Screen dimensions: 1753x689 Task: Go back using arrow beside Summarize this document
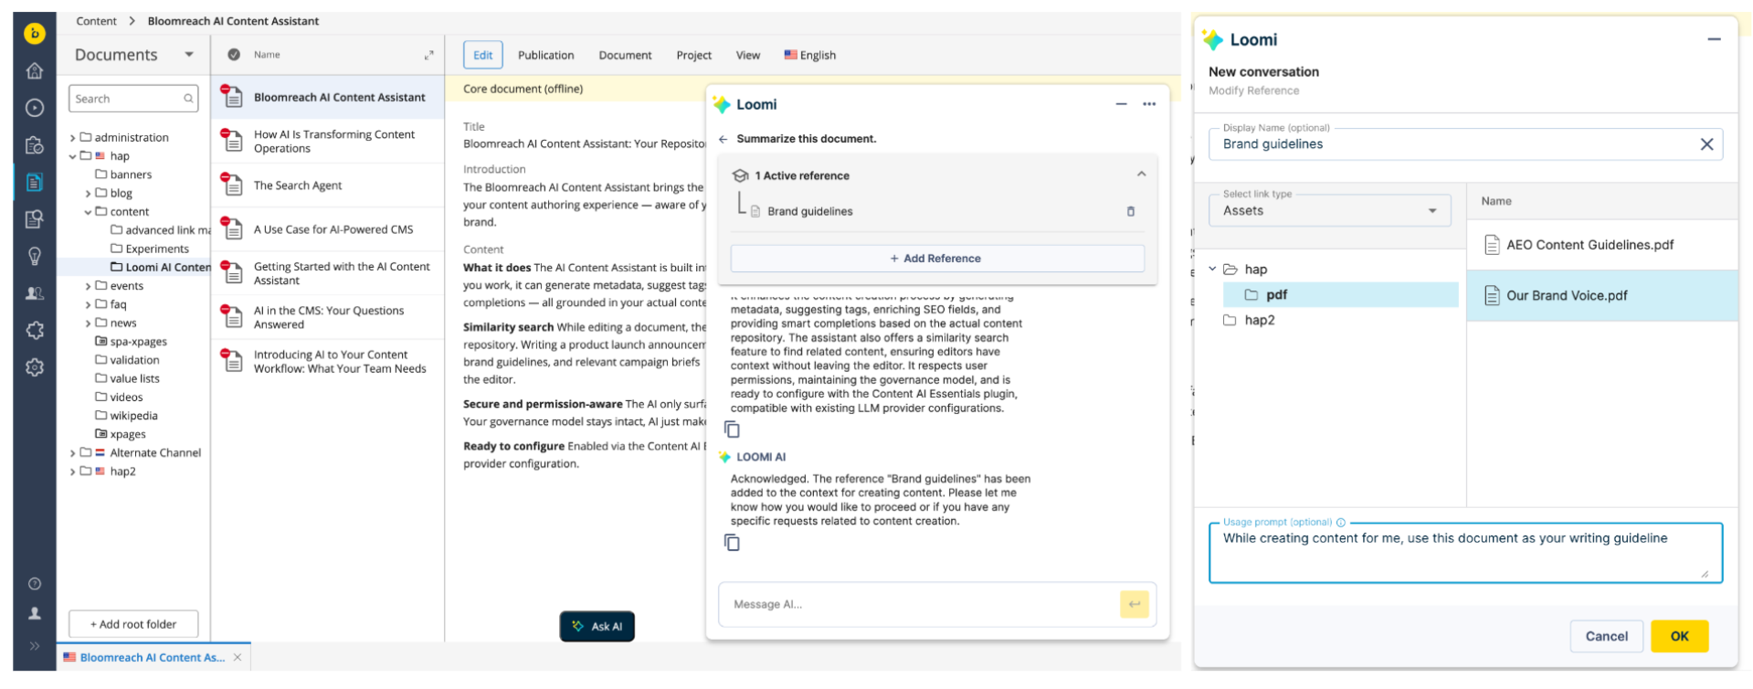pyautogui.click(x=723, y=139)
